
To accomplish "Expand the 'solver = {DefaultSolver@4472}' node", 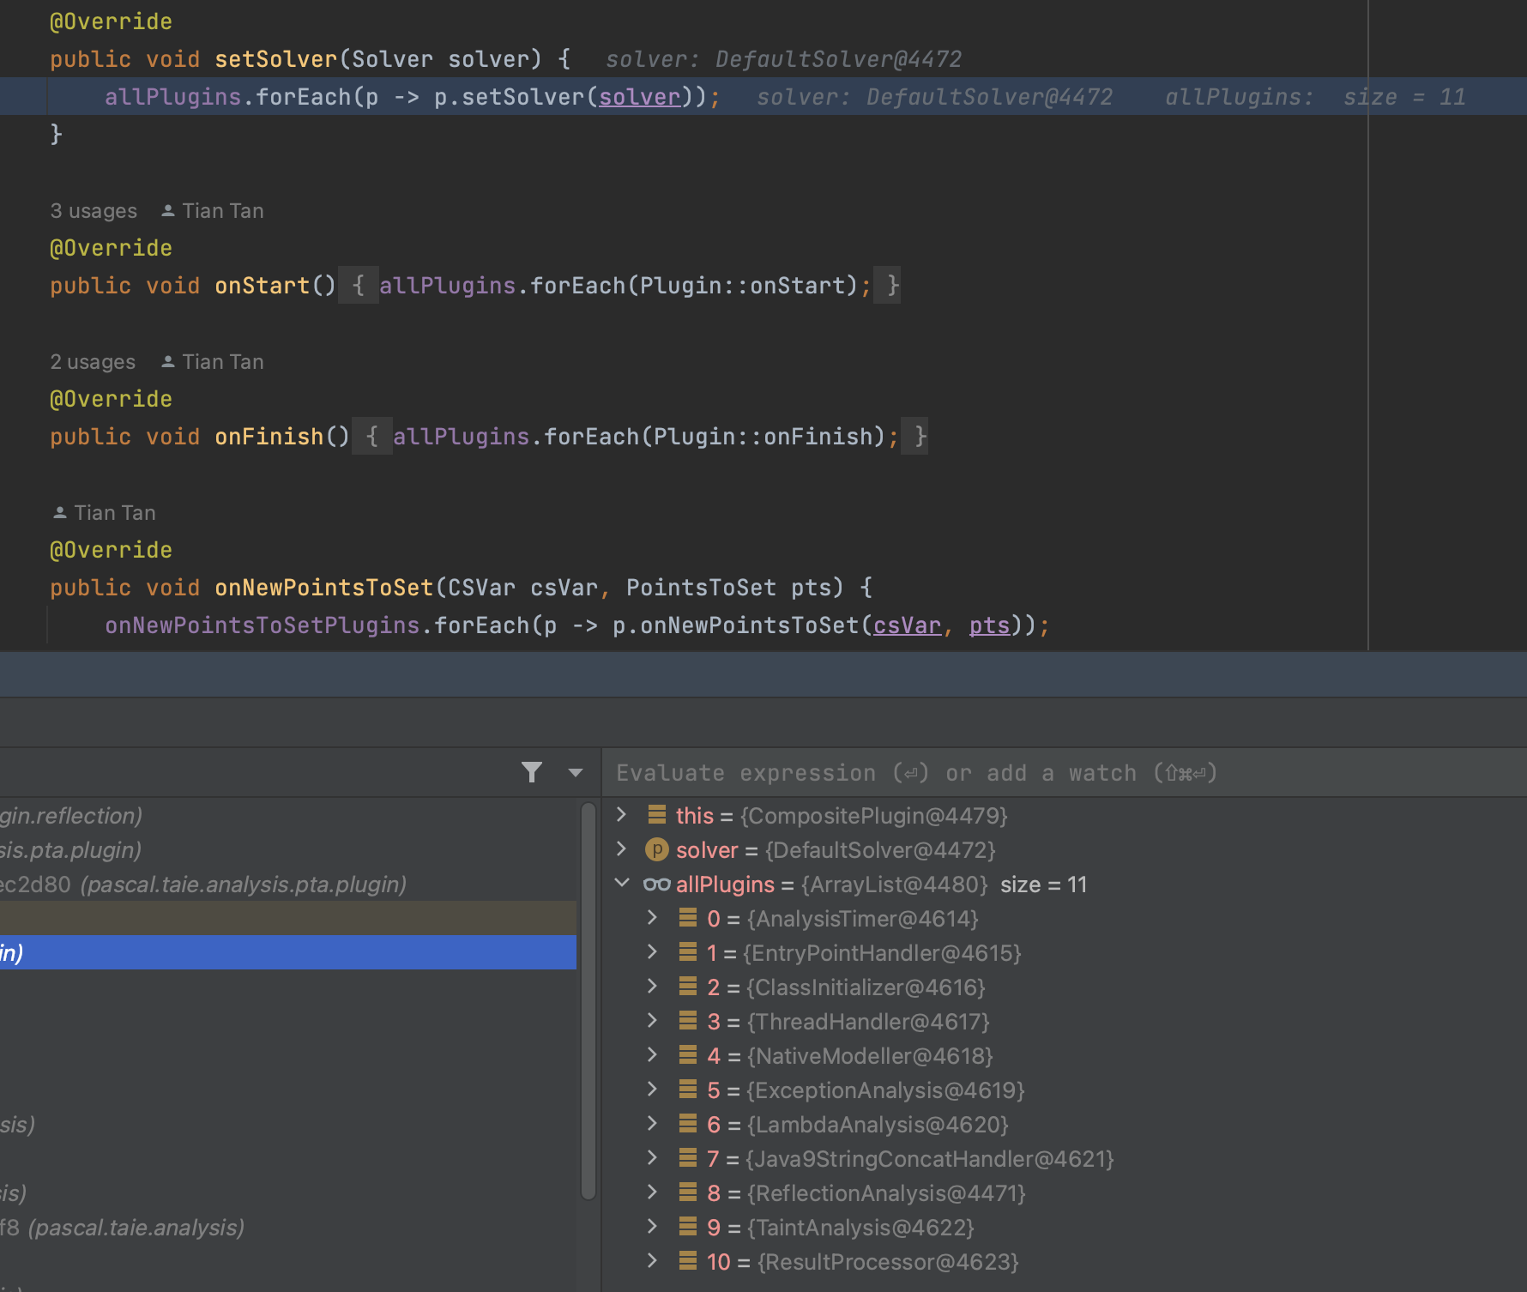I will pyautogui.click(x=622, y=849).
